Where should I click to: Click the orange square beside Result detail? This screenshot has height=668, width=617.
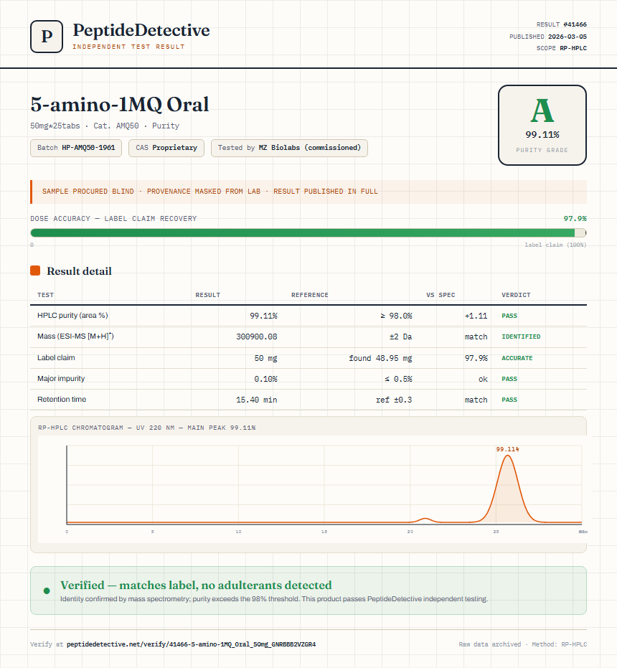(35, 271)
